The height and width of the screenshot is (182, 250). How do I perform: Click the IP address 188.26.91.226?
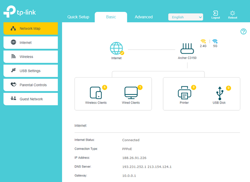pyautogui.click(x=134, y=158)
